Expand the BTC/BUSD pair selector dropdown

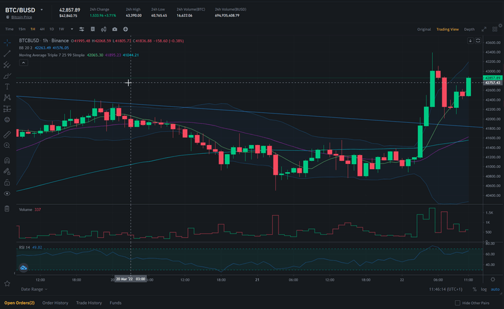tap(42, 10)
